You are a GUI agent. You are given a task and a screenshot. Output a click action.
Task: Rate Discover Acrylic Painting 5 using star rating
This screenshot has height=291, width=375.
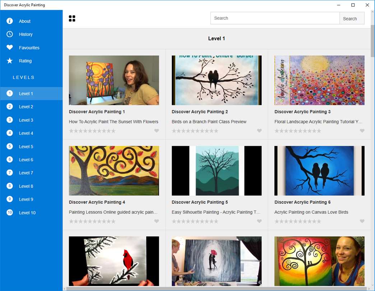(x=195, y=221)
